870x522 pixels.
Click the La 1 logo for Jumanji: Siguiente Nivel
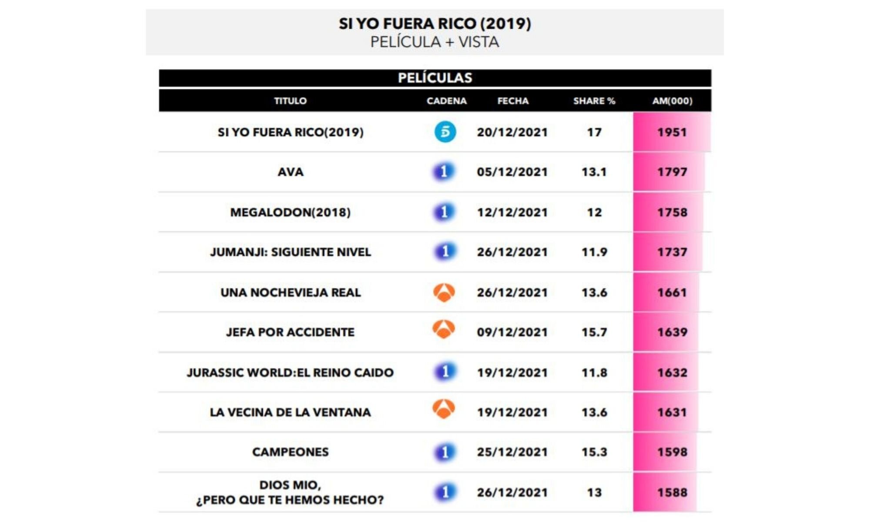(x=445, y=251)
